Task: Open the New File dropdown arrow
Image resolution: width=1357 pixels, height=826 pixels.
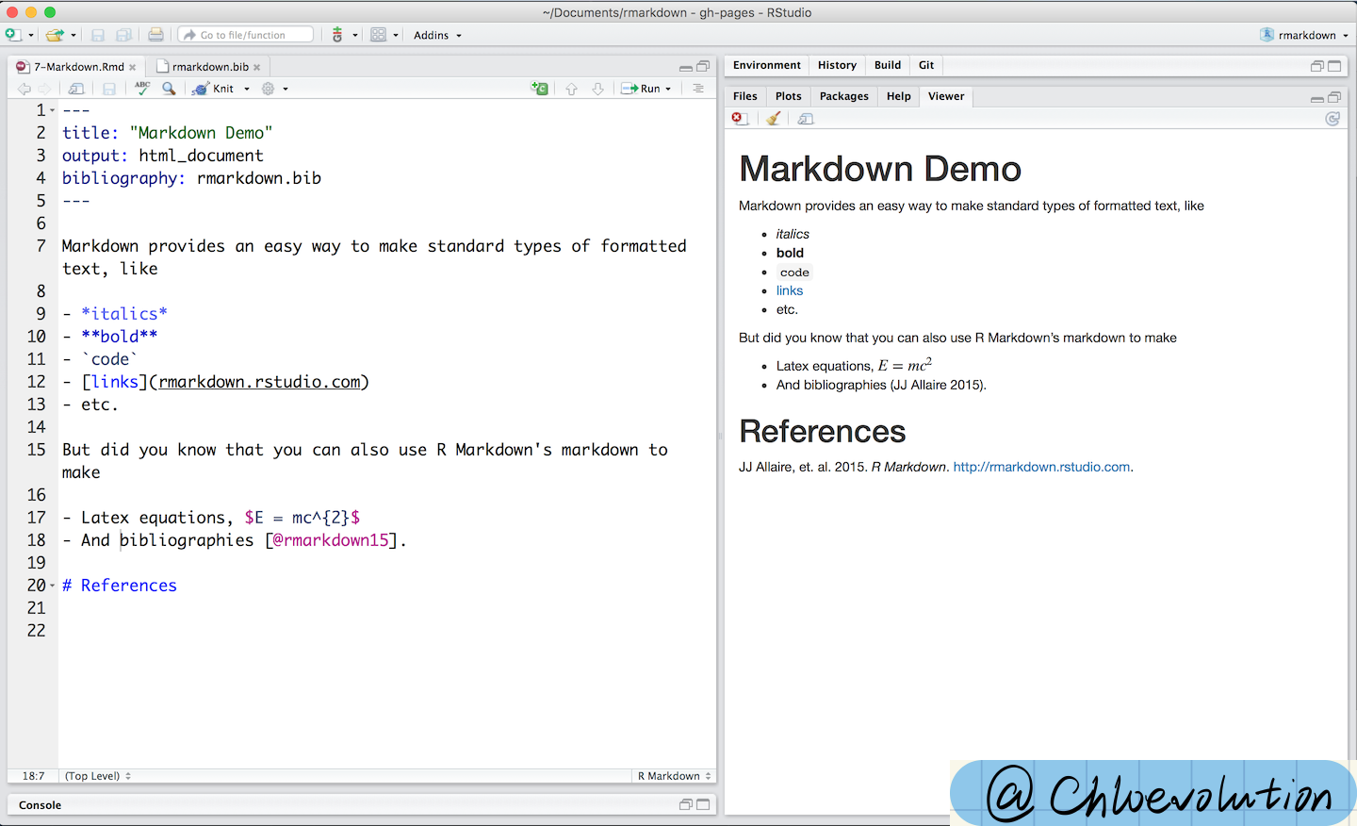Action: click(31, 36)
